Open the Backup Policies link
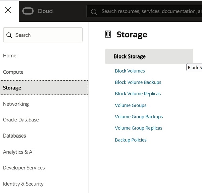 [131, 140]
